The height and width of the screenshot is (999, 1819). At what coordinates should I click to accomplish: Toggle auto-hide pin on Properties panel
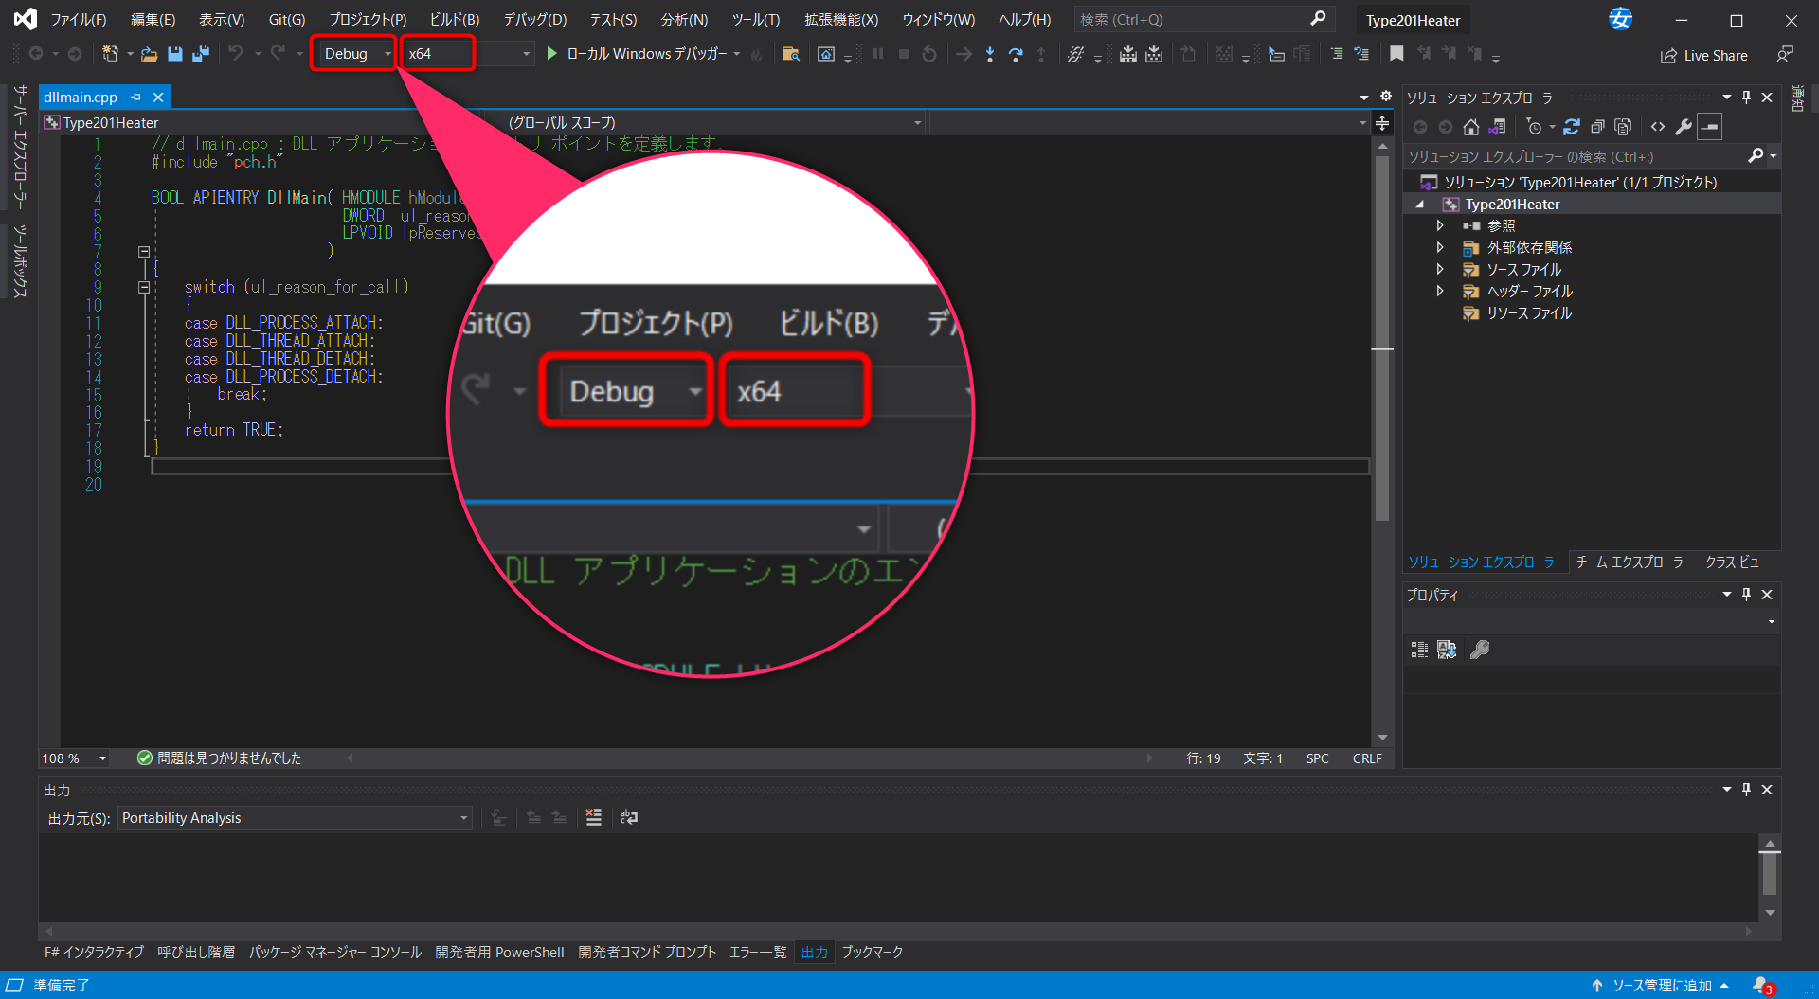pyautogui.click(x=1746, y=595)
